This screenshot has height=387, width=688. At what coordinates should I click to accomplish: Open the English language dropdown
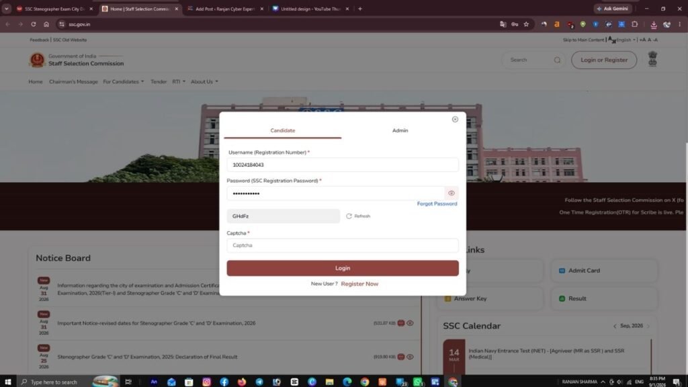click(626, 40)
